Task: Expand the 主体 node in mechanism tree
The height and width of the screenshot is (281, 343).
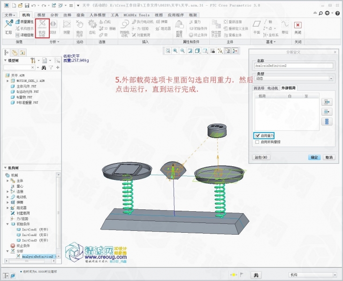Action: (8, 181)
